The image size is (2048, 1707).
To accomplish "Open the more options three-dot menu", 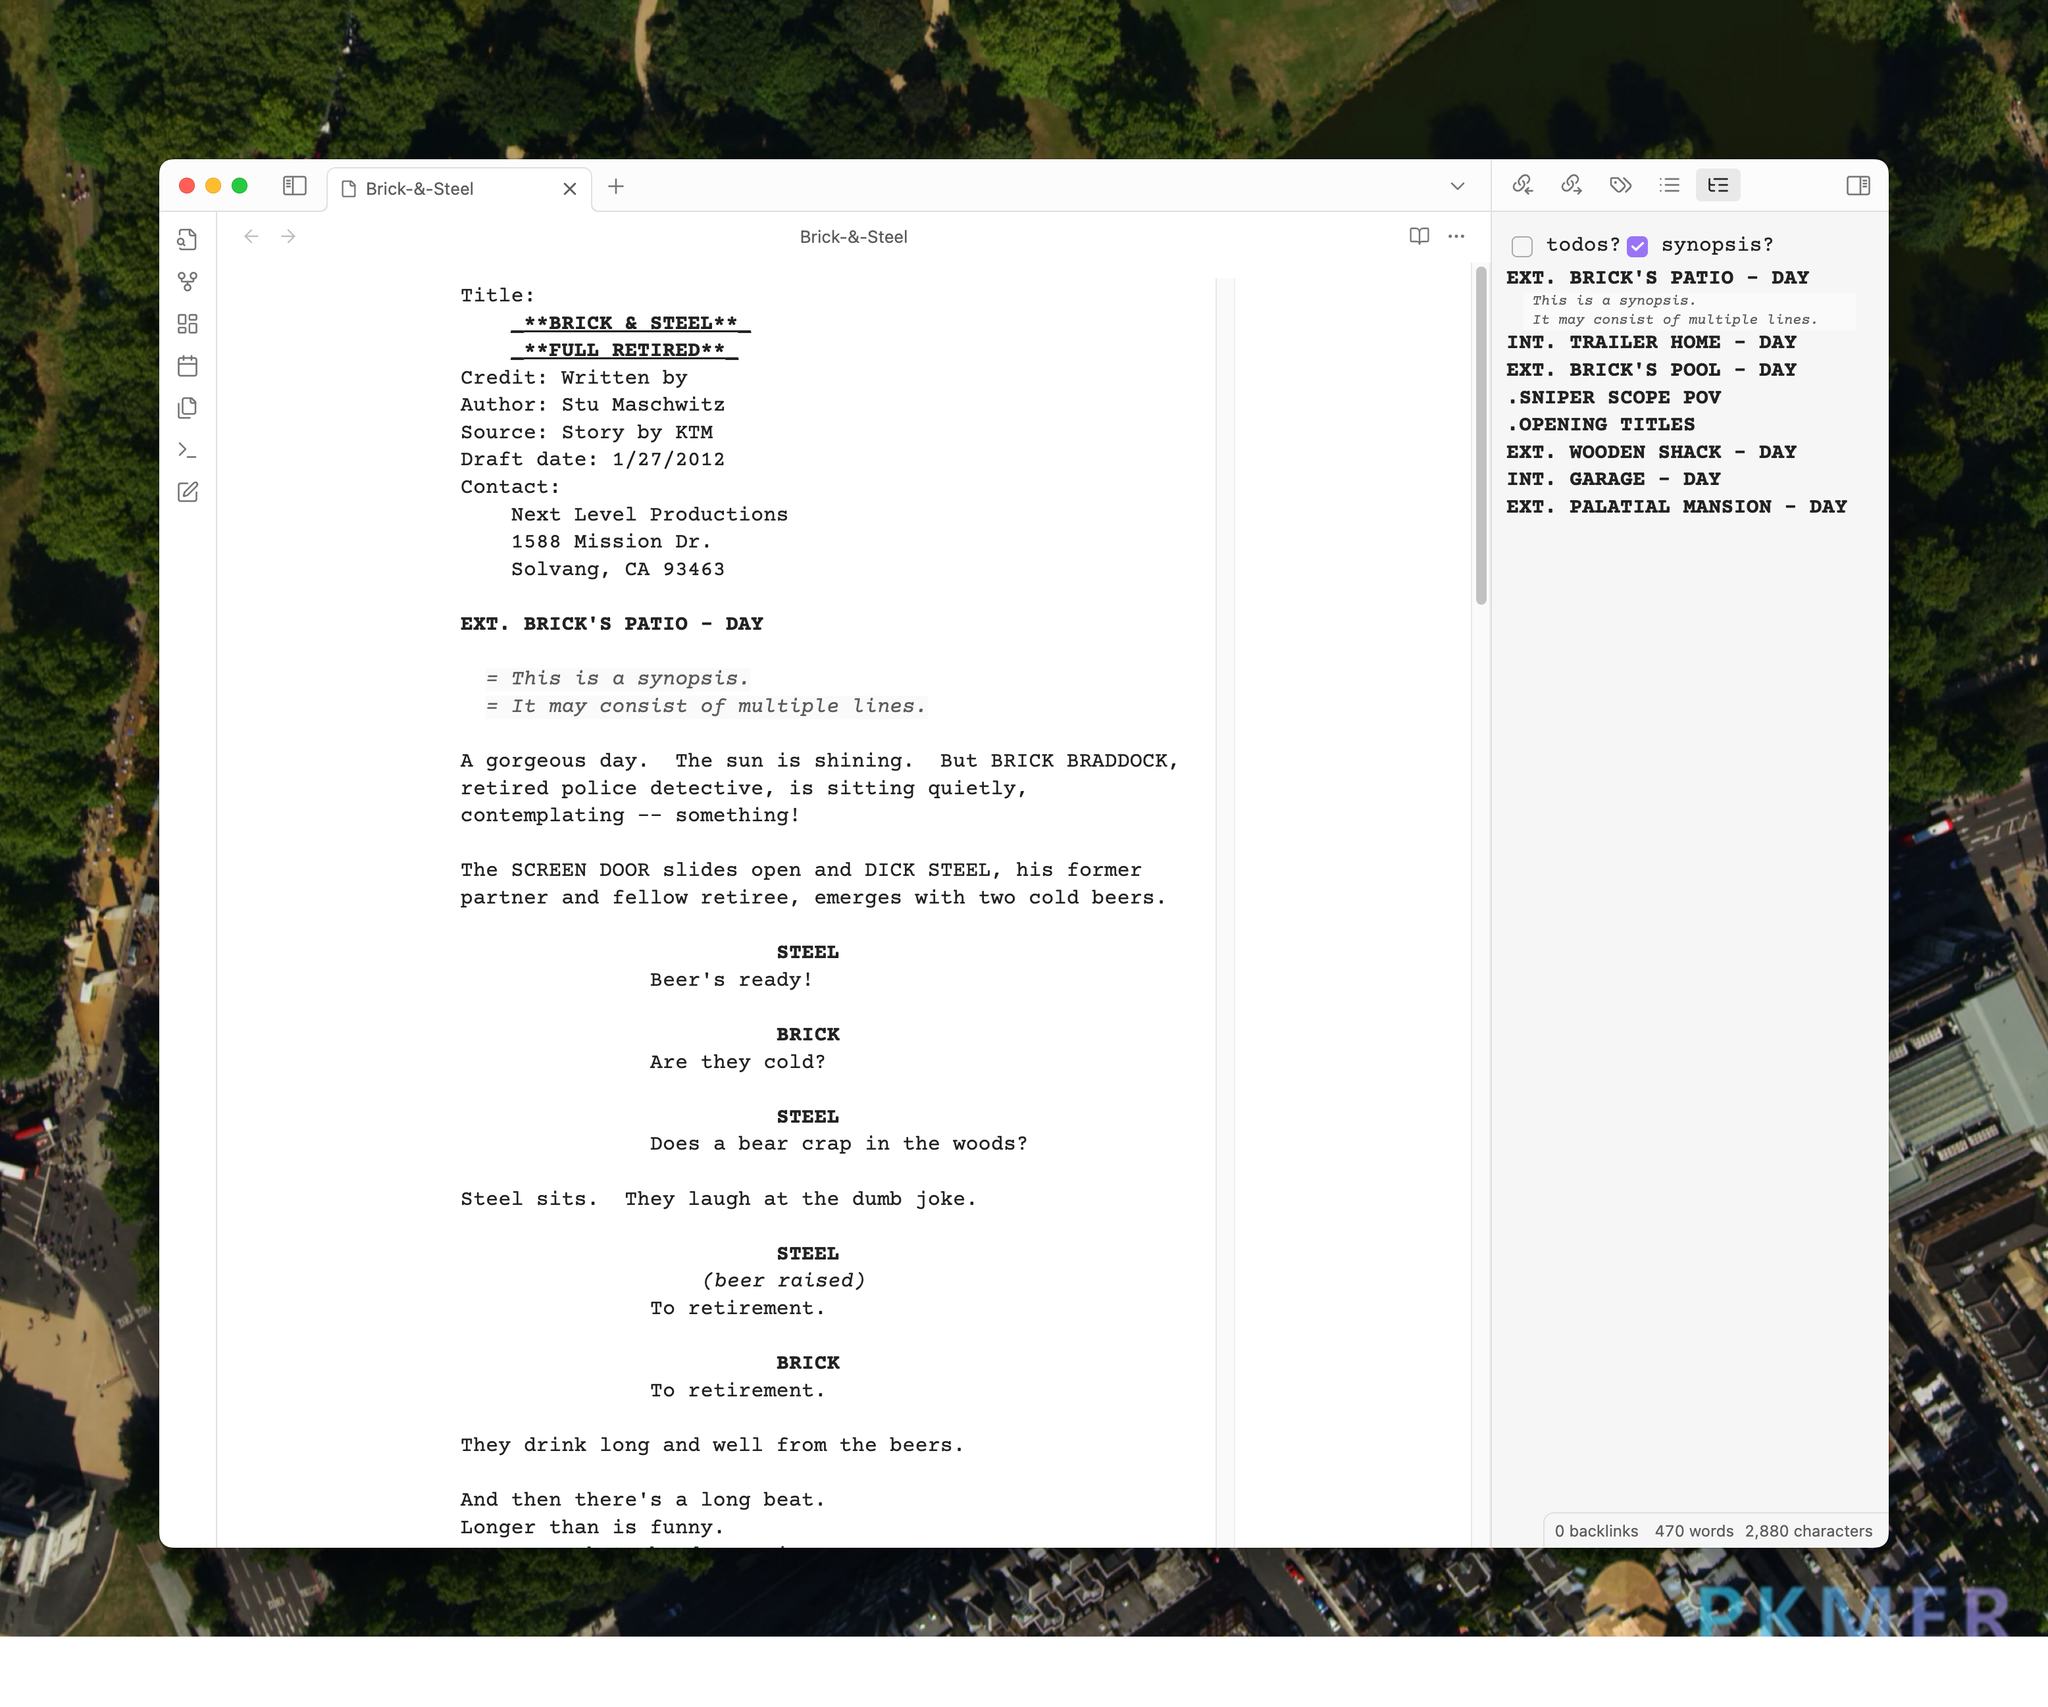I will pos(1456,236).
